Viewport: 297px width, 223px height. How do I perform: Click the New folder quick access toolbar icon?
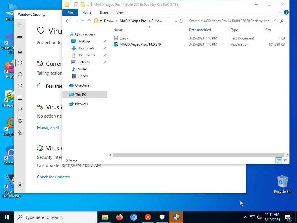point(83,5)
